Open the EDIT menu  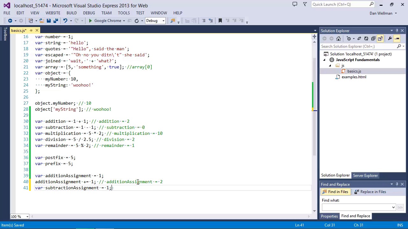[20, 13]
